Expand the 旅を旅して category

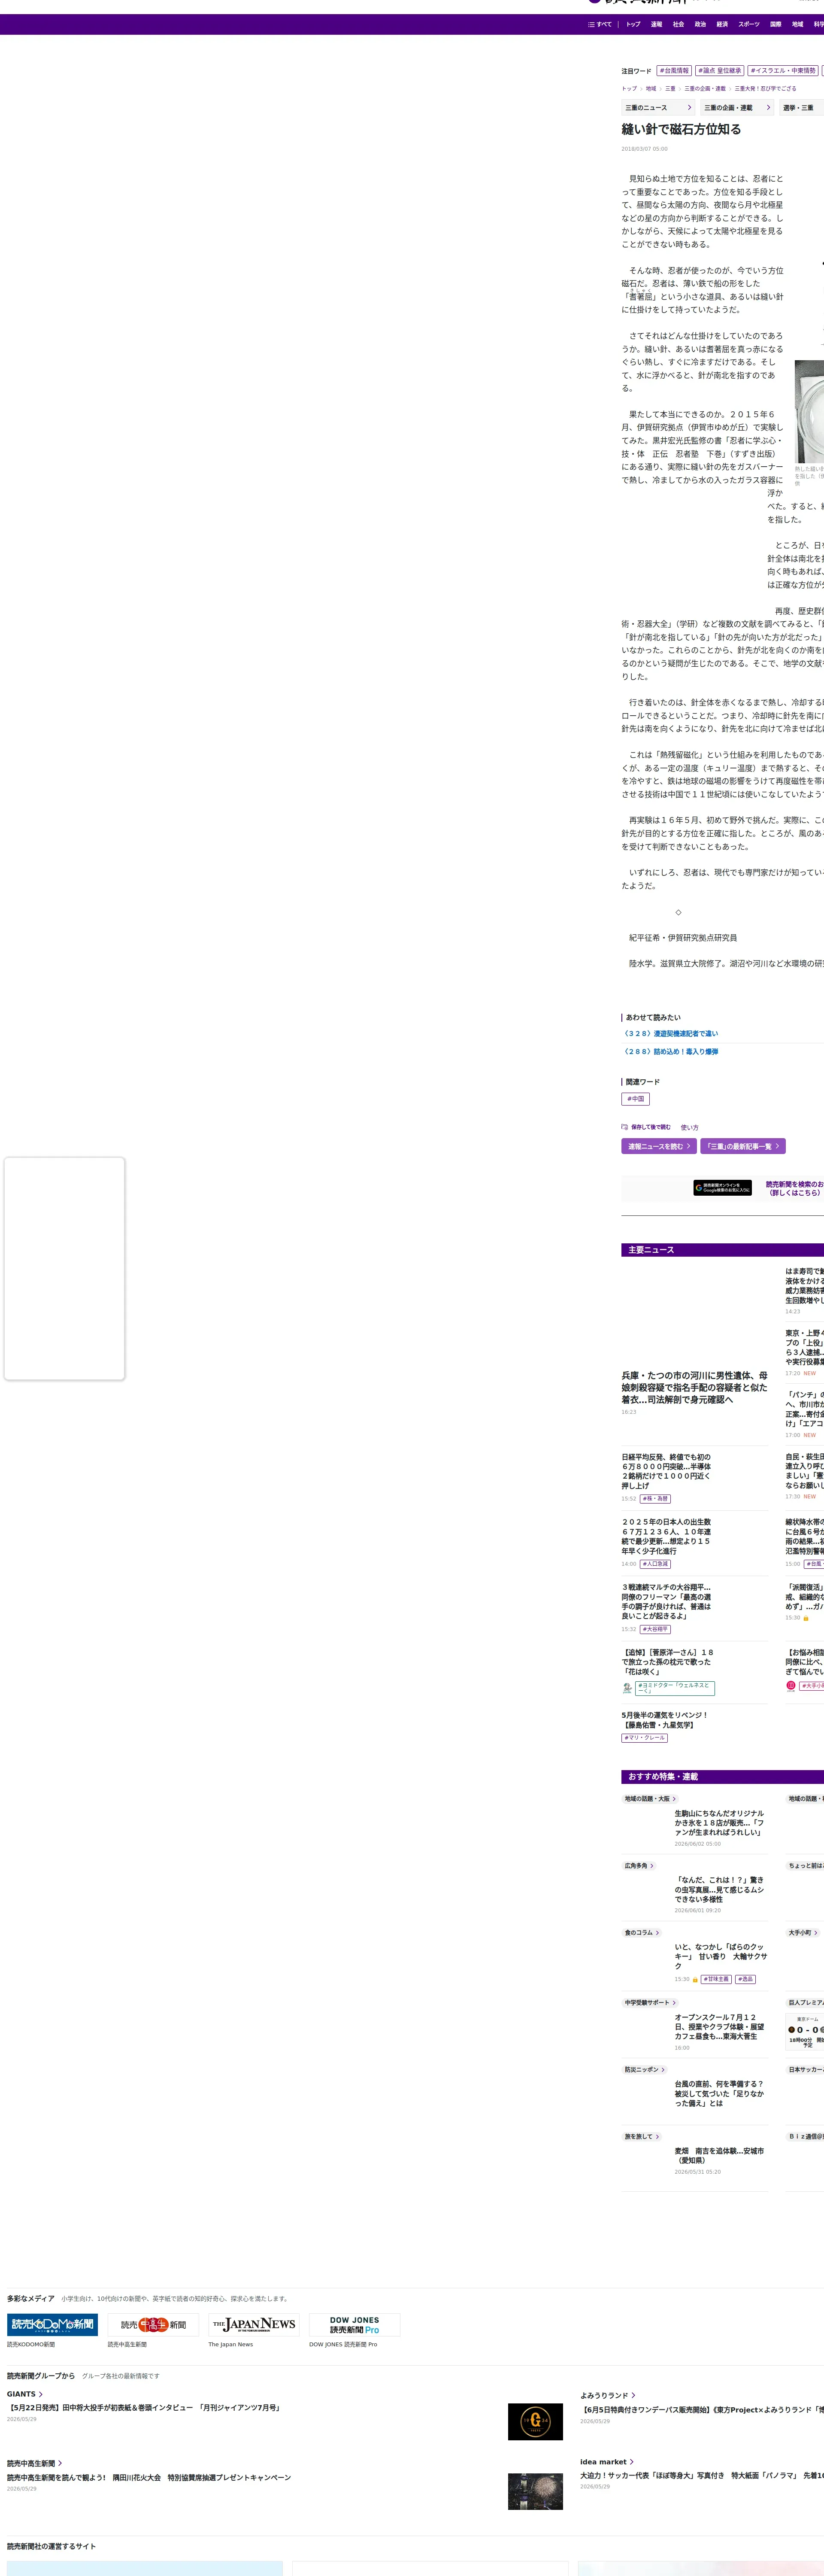642,2137
